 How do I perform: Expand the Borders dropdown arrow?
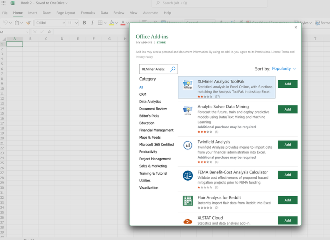(105, 23)
